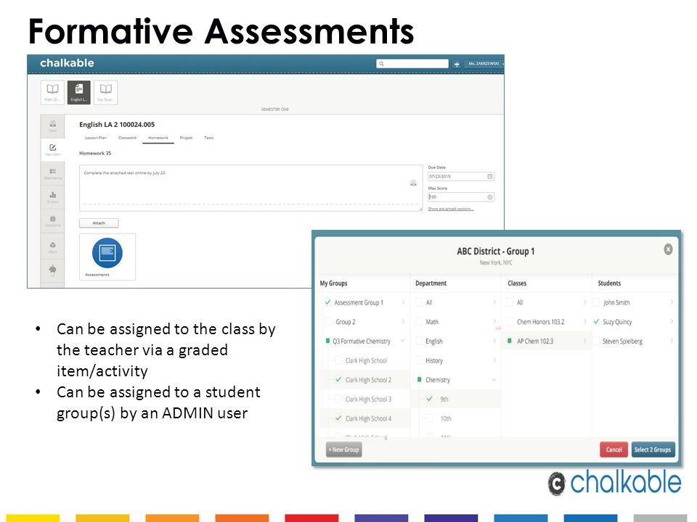Viewport: 697px width, 522px height.
Task: Click the Due Date input field
Action: (461, 176)
